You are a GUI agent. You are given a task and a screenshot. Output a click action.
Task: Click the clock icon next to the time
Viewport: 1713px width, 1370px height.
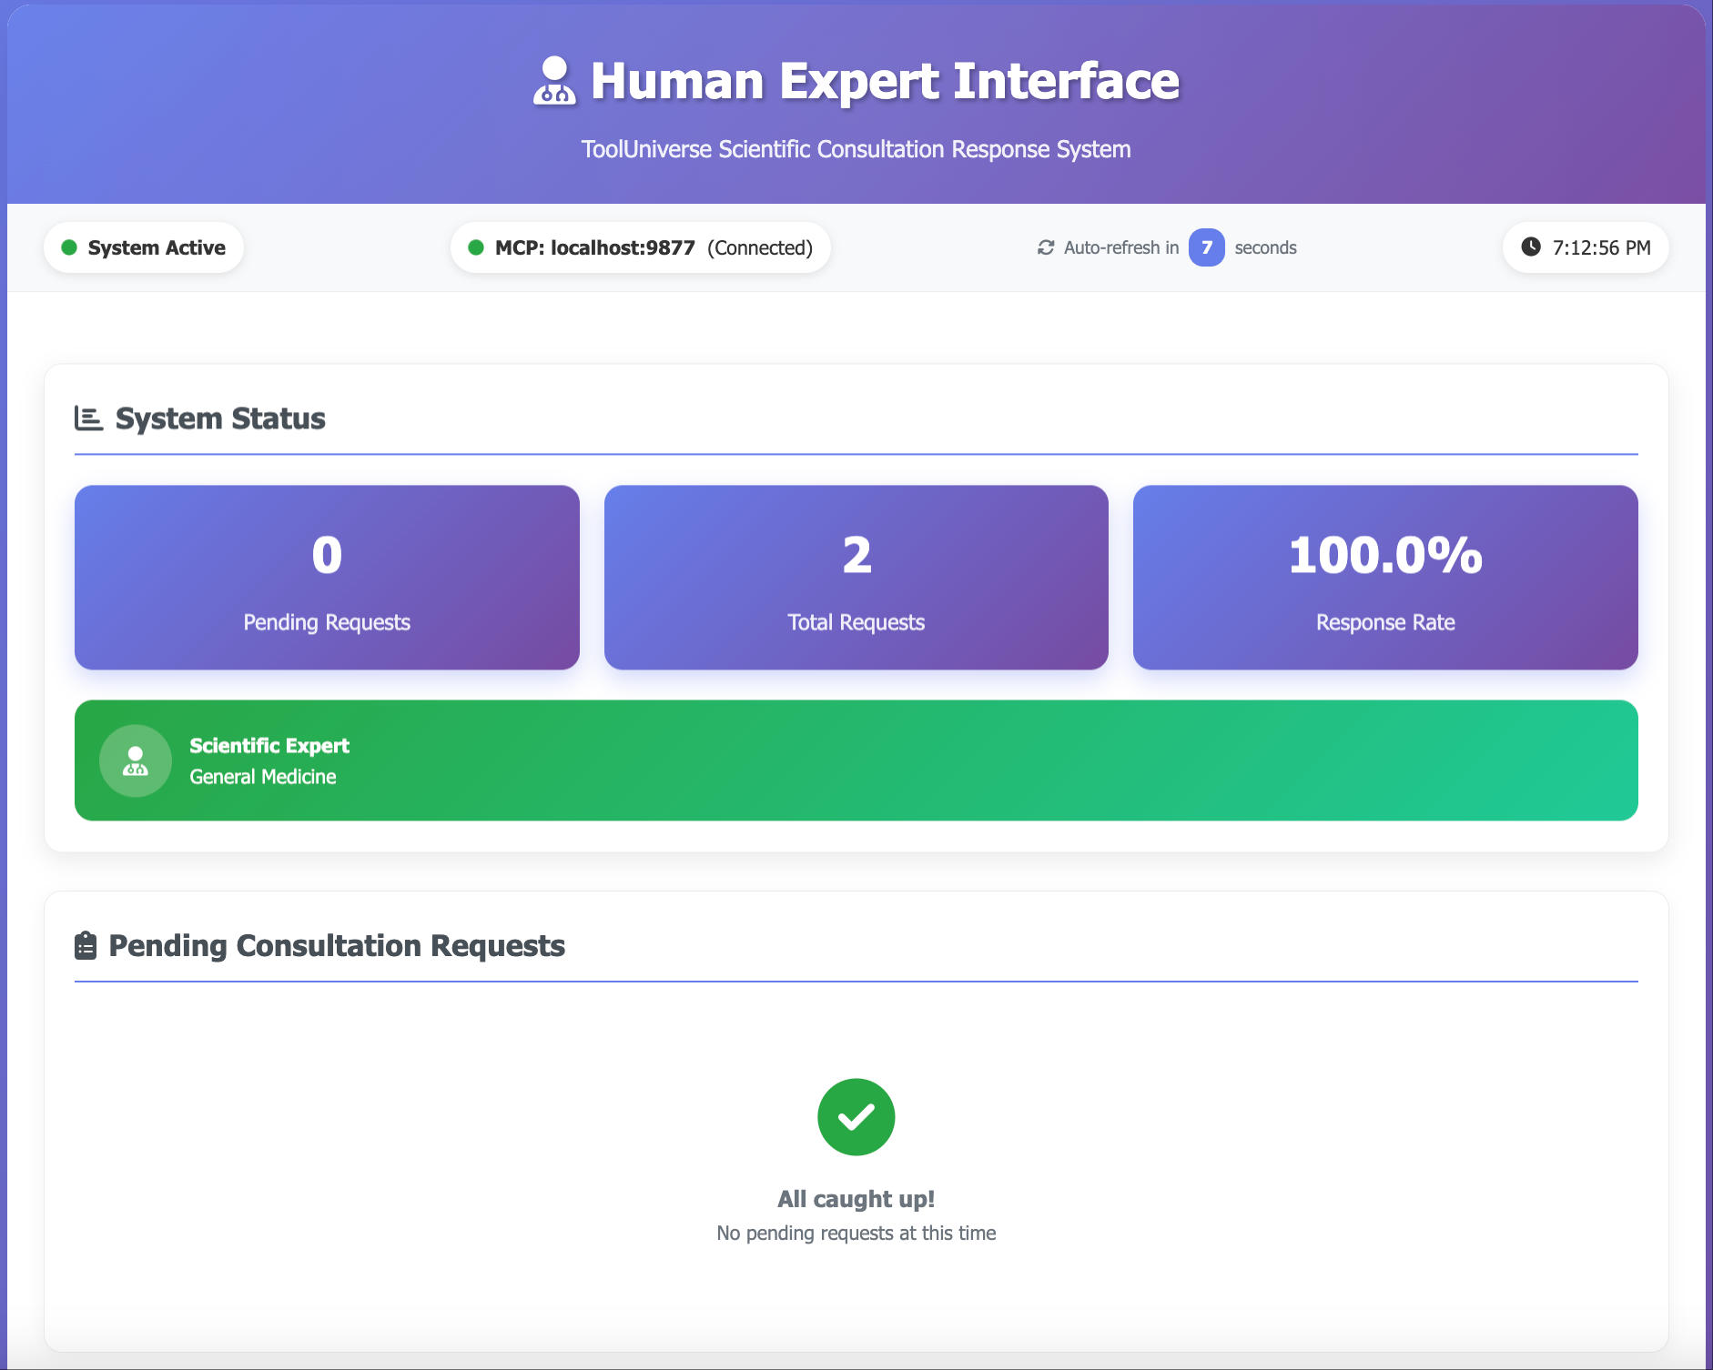(1531, 247)
